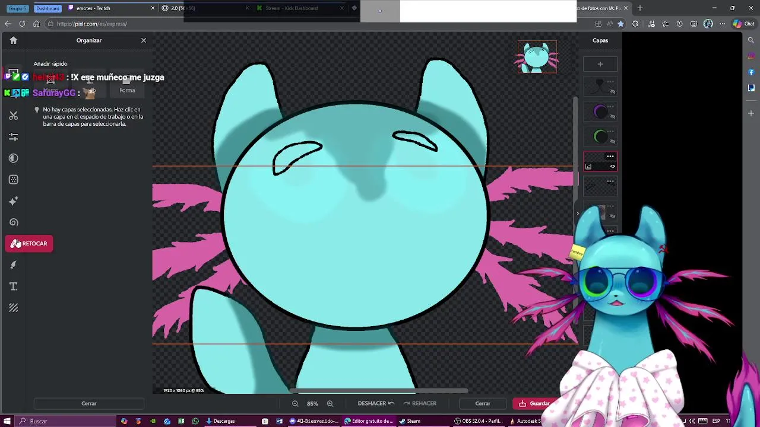Select the Draw brush tool
This screenshot has height=427, width=760.
(14, 265)
